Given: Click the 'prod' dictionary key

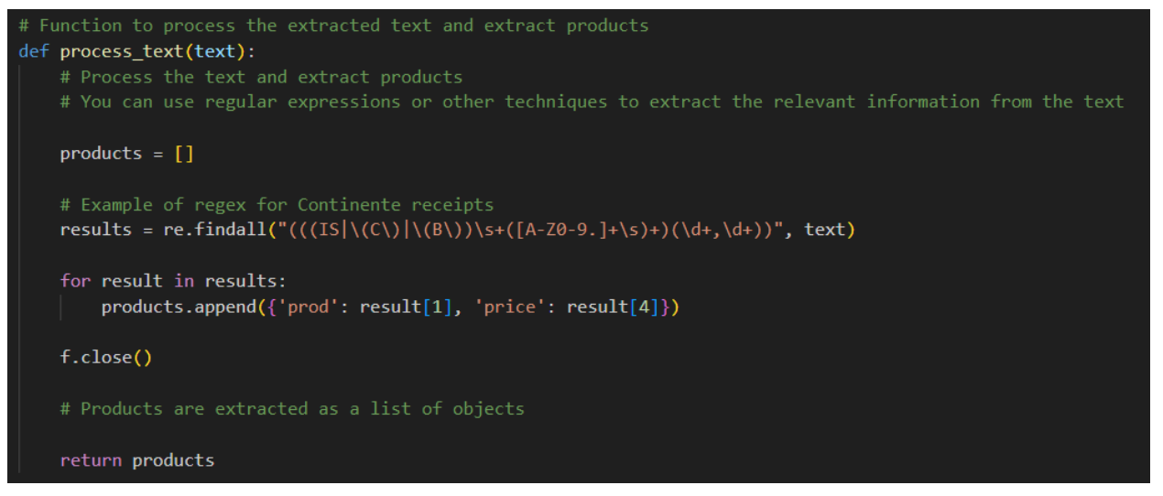Looking at the screenshot, I should pyautogui.click(x=309, y=307).
